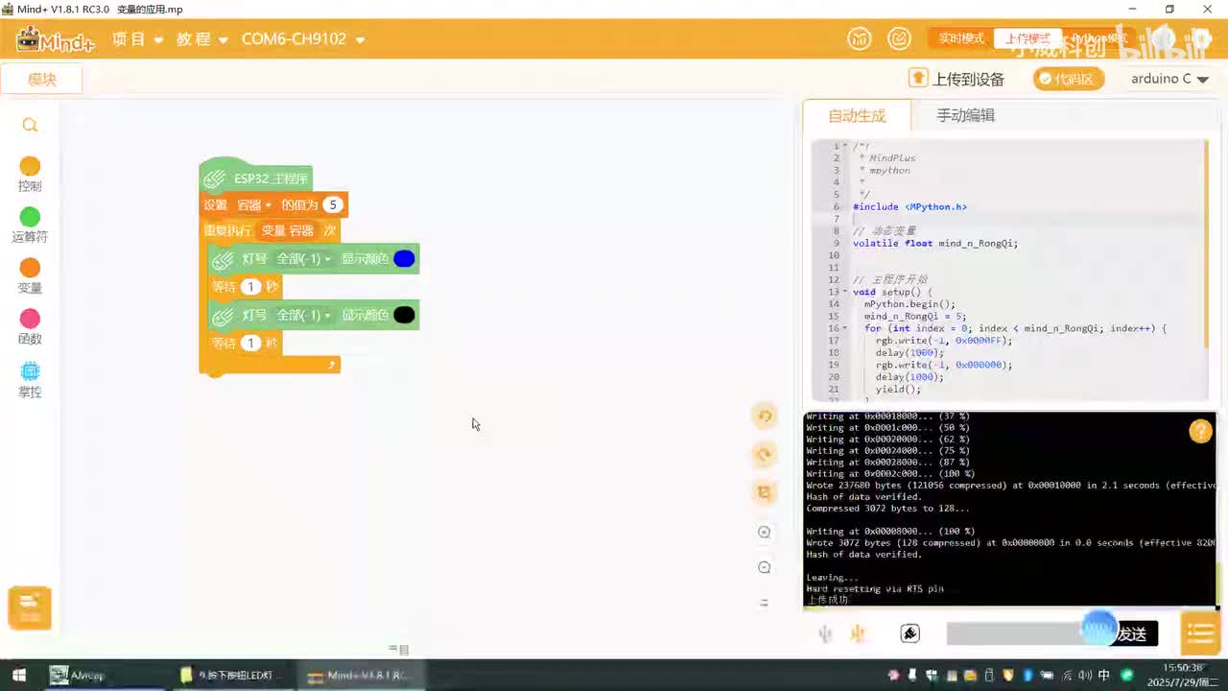
Task: Switch to 实时模式 (real-time mode)
Action: coord(961,38)
